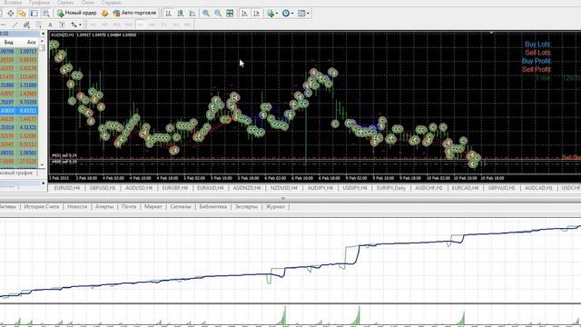
Task: Open the Сервис menu
Action: point(65,2)
